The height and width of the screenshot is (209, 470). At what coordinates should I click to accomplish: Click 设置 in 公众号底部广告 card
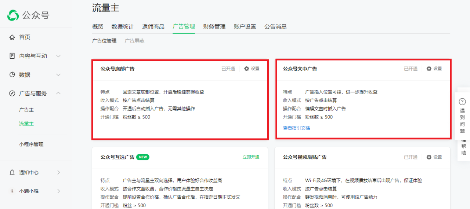[x=255, y=69]
